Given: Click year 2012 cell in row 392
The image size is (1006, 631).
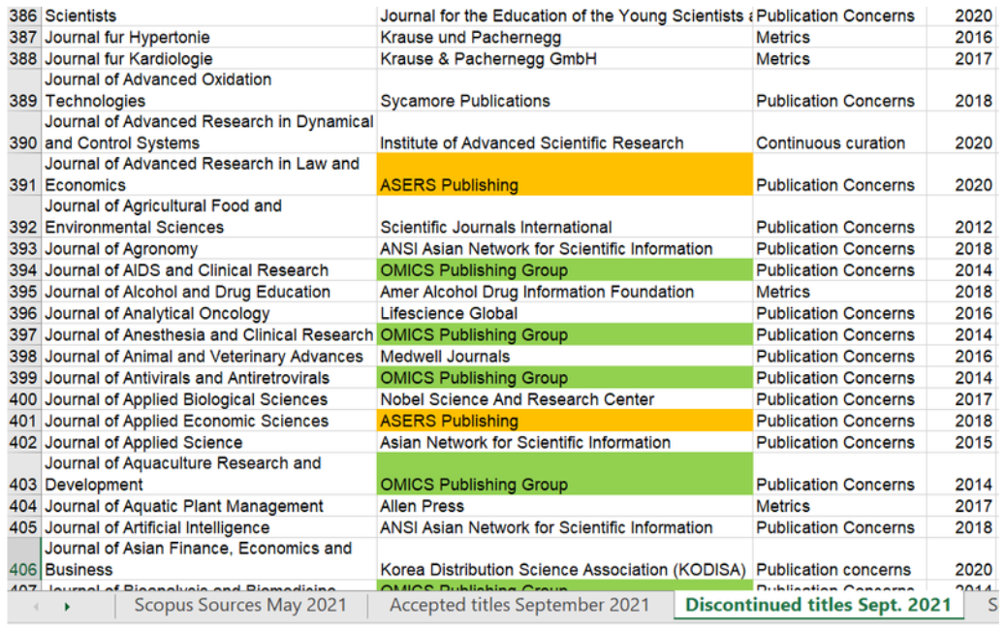Looking at the screenshot, I should (962, 216).
